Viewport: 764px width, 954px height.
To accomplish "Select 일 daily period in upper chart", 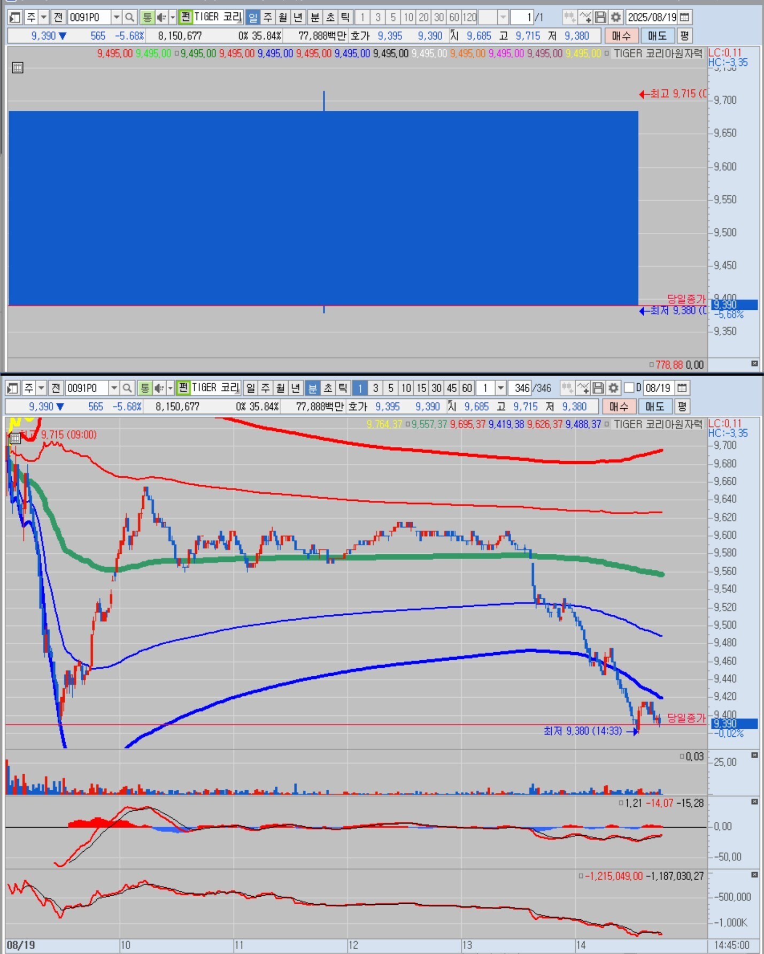I will (253, 17).
